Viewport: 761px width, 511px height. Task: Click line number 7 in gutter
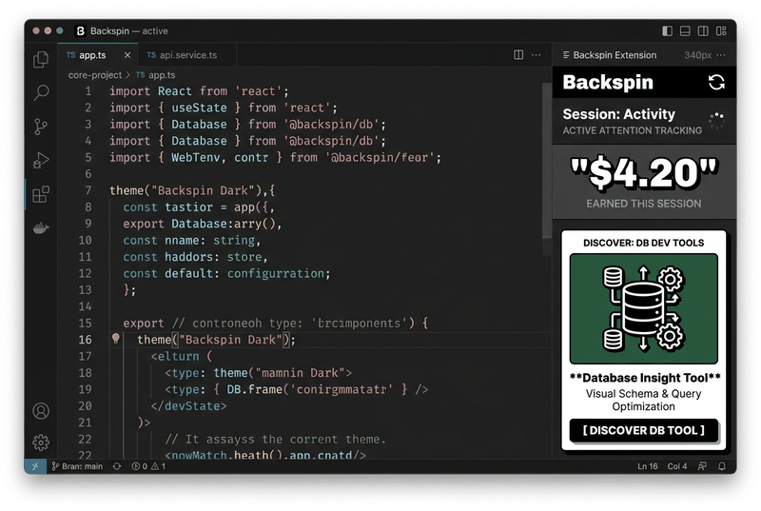pos(88,190)
